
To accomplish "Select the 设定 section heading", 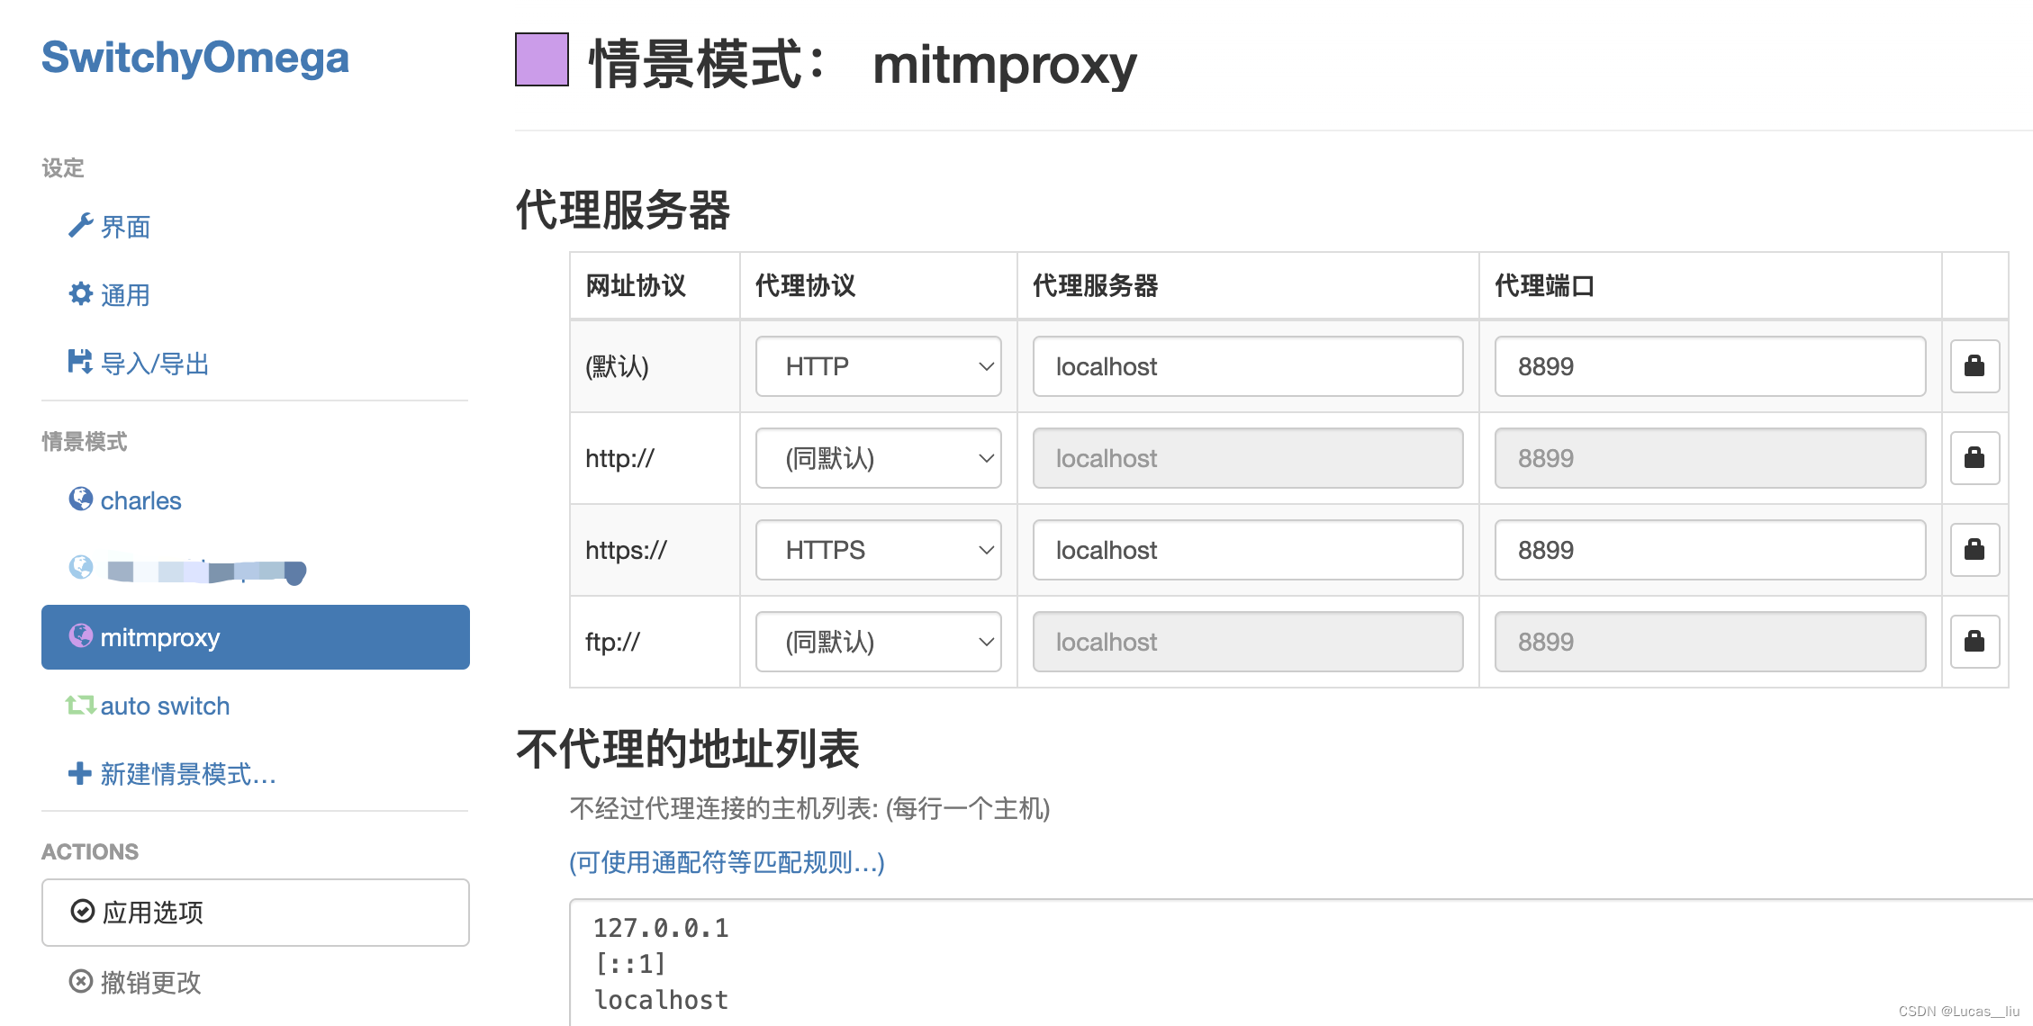I will point(61,166).
